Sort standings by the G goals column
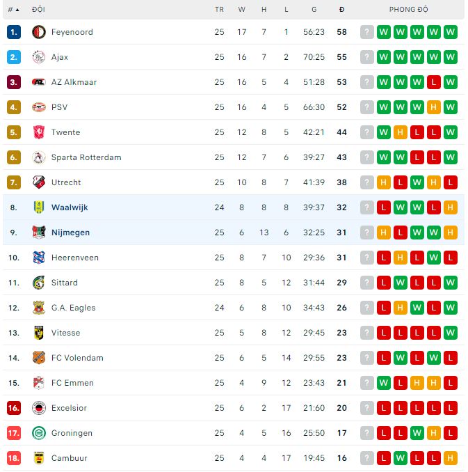This screenshot has height=472, width=468. [314, 10]
